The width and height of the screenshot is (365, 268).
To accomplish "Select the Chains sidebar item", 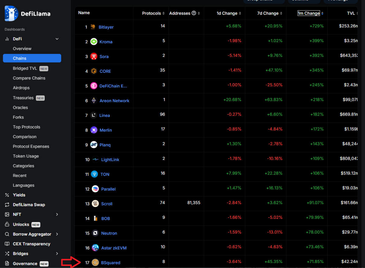I will pos(32,58).
